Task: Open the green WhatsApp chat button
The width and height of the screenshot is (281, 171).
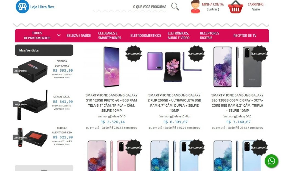Action: click(271, 161)
